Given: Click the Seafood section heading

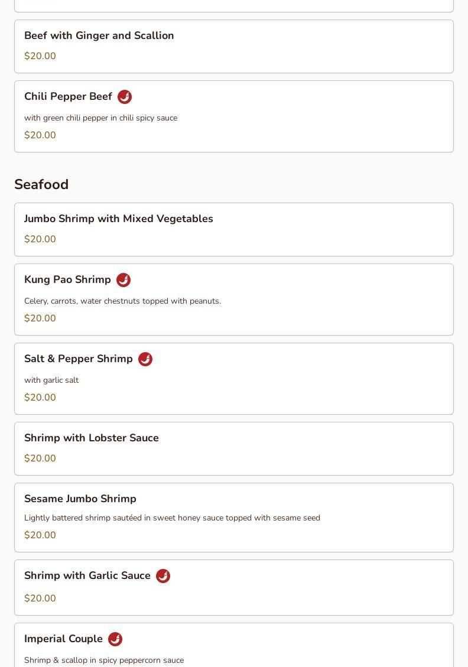Looking at the screenshot, I should (x=41, y=184).
